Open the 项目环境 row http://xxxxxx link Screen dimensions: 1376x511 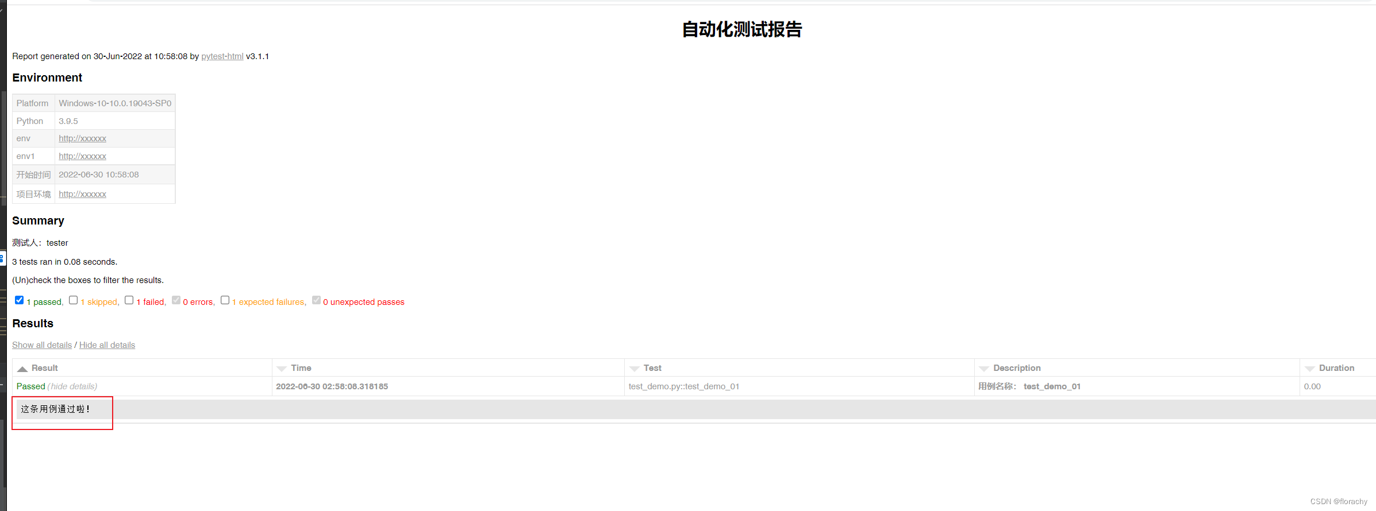point(82,194)
